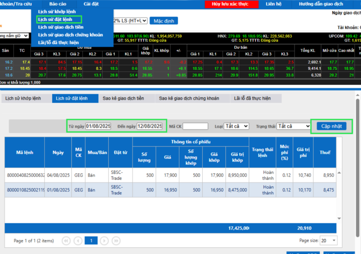361x254 pixels.
Task: Go to first page pagination icon
Action: 66,241
